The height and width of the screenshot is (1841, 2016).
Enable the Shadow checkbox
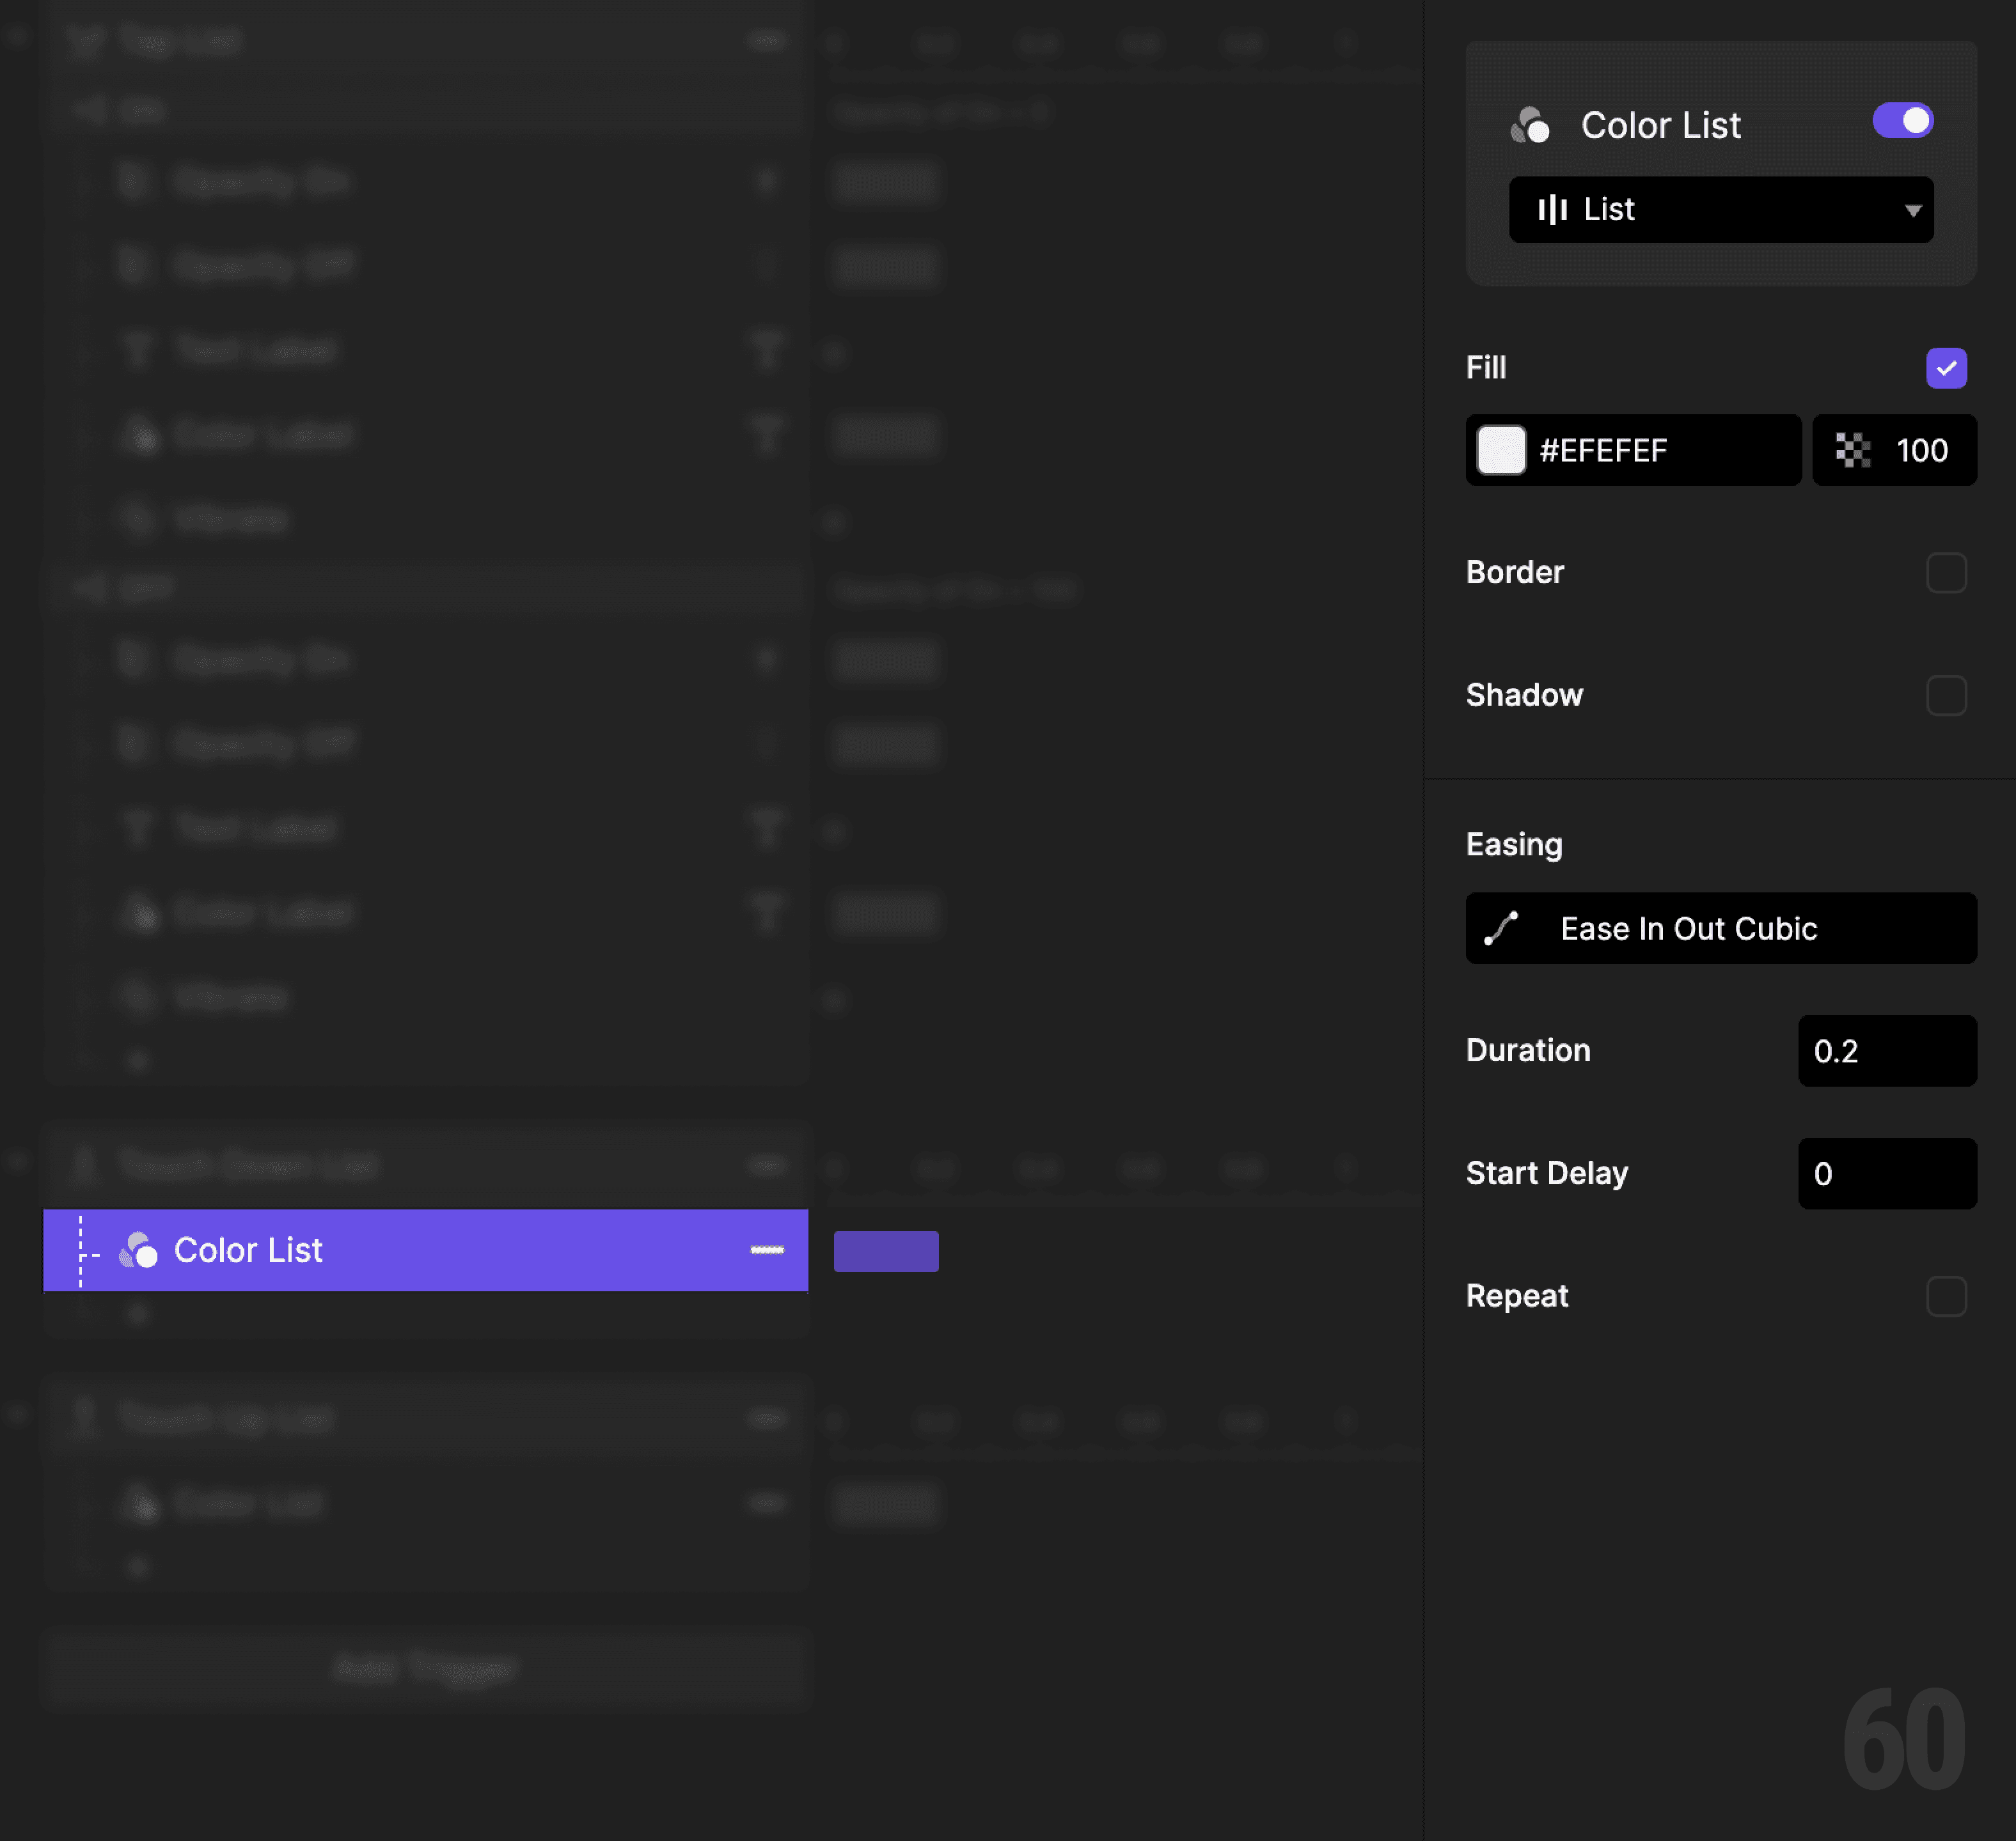(x=1946, y=695)
